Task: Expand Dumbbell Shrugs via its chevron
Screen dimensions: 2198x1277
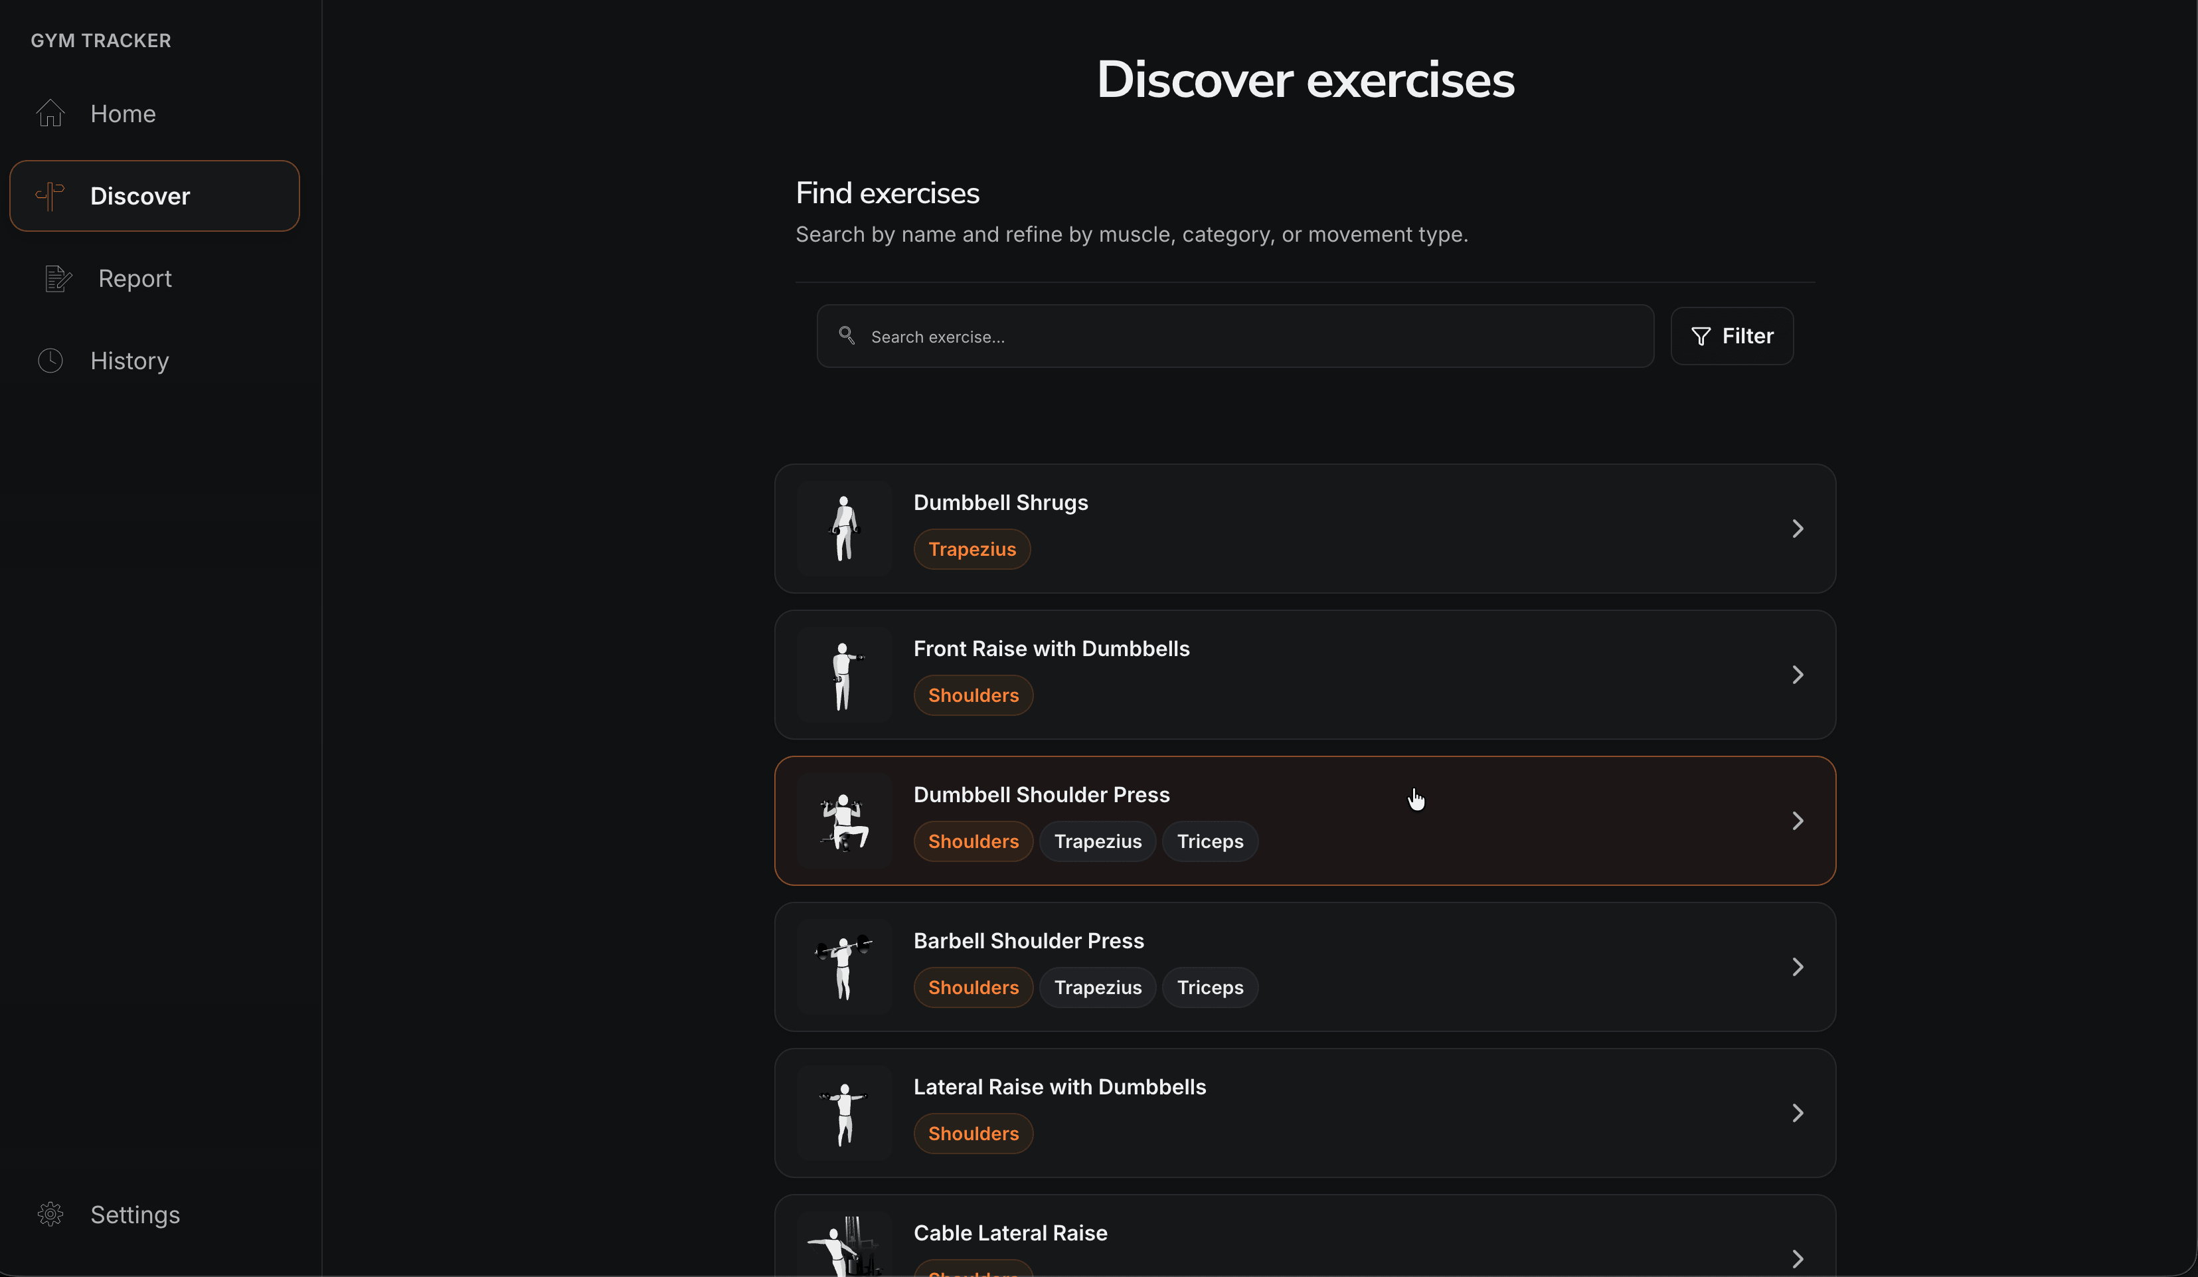Action: tap(1798, 529)
